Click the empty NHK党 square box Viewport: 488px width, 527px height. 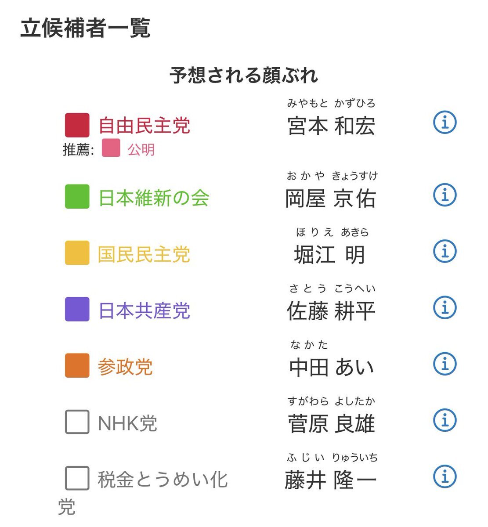click(x=77, y=422)
